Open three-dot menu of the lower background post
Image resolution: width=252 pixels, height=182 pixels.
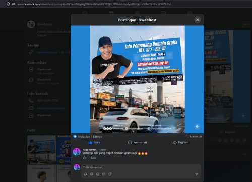coord(245,154)
